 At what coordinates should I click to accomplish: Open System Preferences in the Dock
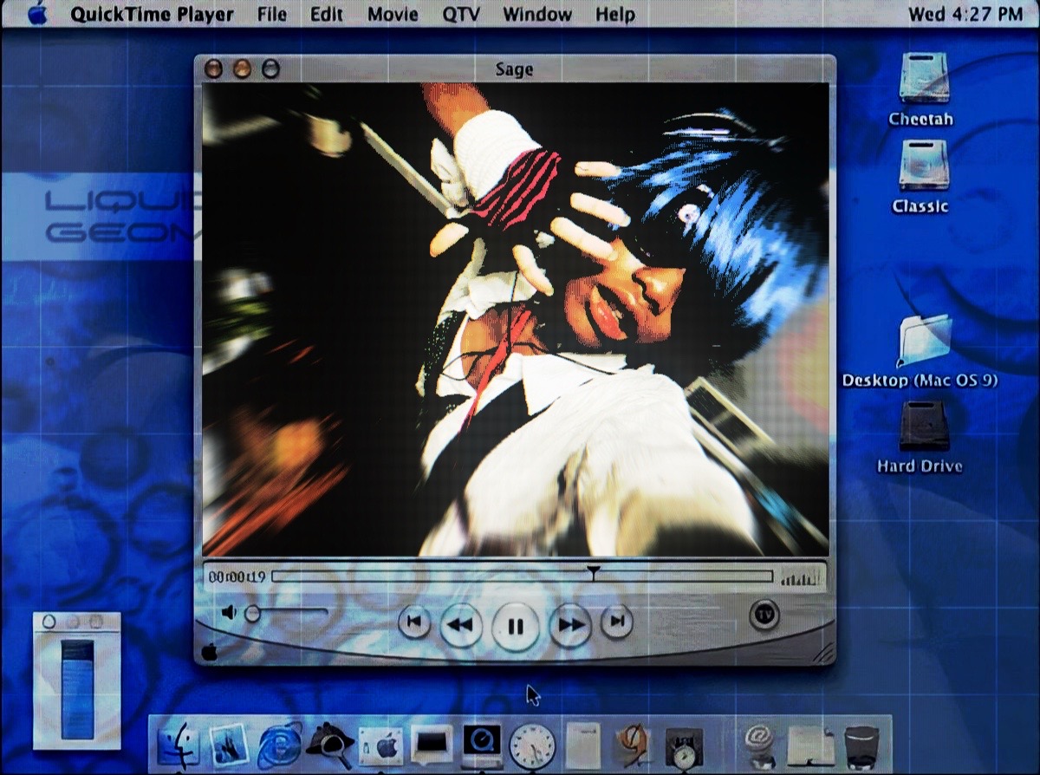click(x=380, y=746)
